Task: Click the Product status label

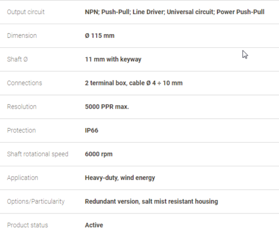Action: (28, 225)
